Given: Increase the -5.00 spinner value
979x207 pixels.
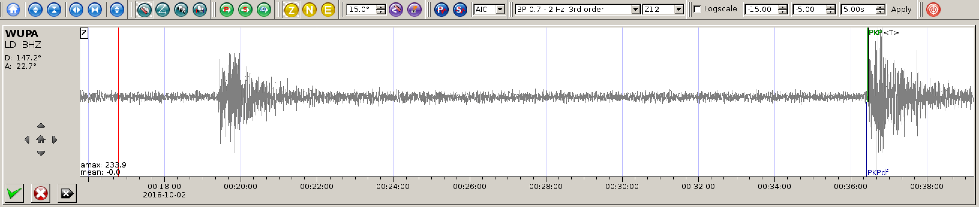Looking at the screenshot, I should click(831, 7).
